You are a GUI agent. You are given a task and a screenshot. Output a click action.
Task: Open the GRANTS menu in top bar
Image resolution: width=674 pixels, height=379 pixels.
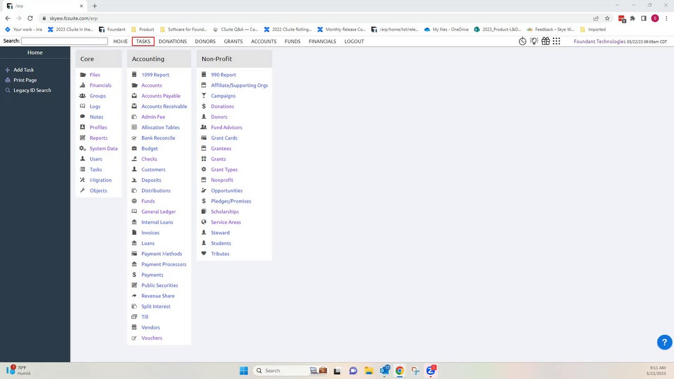[233, 42]
